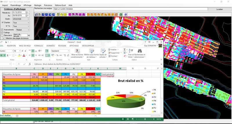Click the decrease font size icon in Excel
Viewport: 232px width, 124px height.
pos(26,51)
